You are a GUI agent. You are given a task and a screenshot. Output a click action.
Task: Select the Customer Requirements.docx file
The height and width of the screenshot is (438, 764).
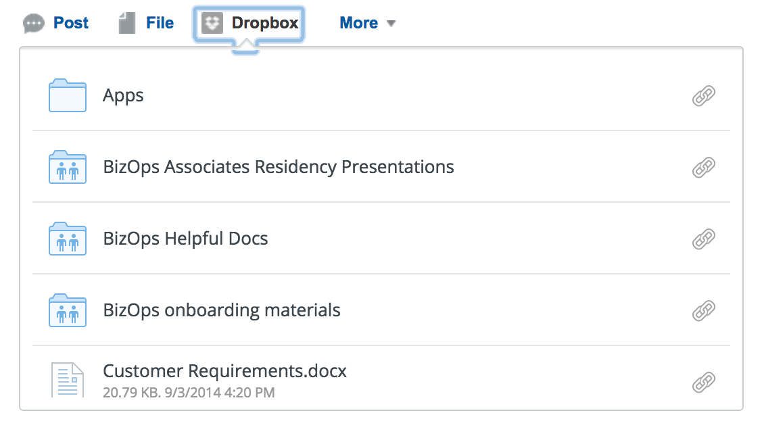point(224,371)
